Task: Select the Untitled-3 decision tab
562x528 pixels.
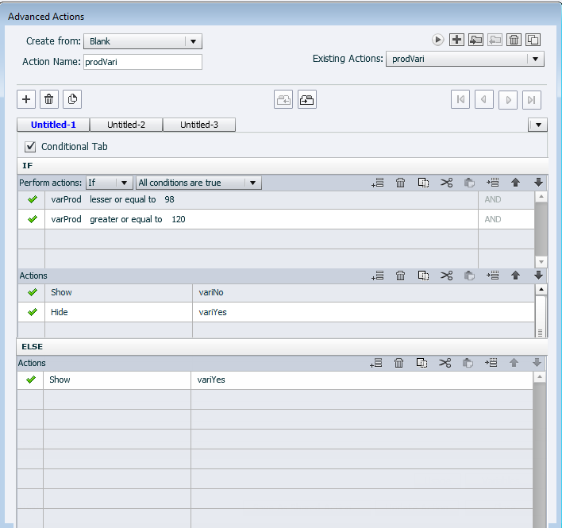Action: tap(198, 125)
